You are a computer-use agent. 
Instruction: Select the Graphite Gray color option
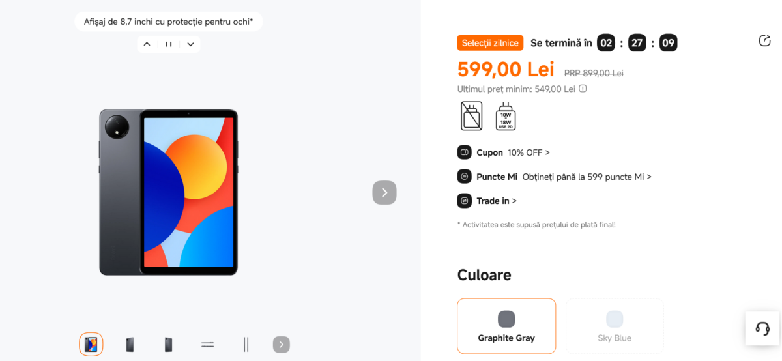[x=506, y=326]
